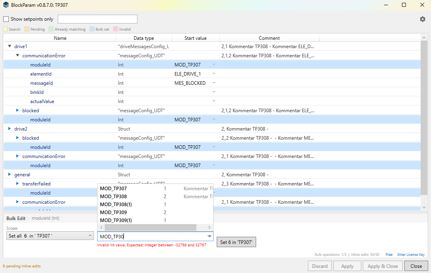This screenshot has width=431, height=273.
Task: Enable the 'Show setpoints only' checkbox
Action: (6, 19)
